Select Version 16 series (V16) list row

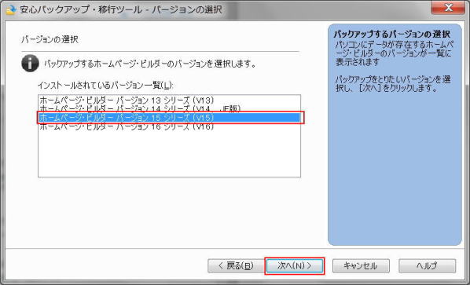(169, 126)
